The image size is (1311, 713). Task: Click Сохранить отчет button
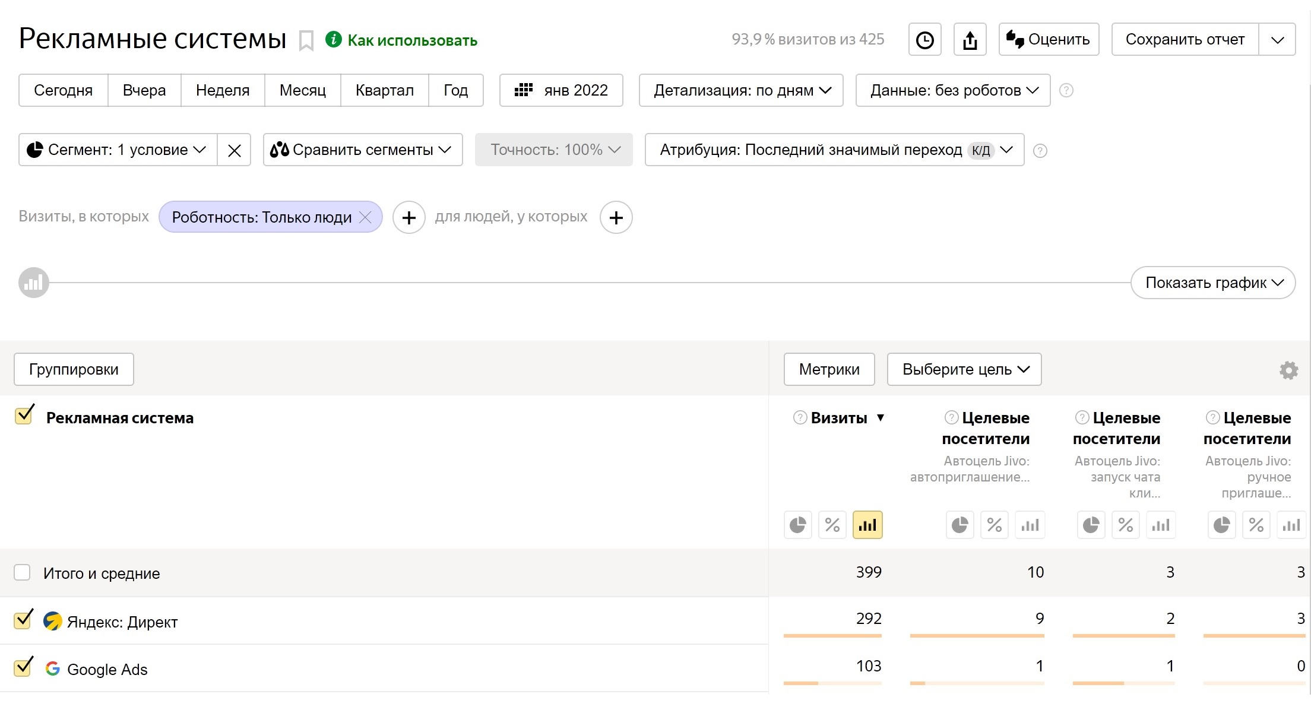(x=1185, y=40)
